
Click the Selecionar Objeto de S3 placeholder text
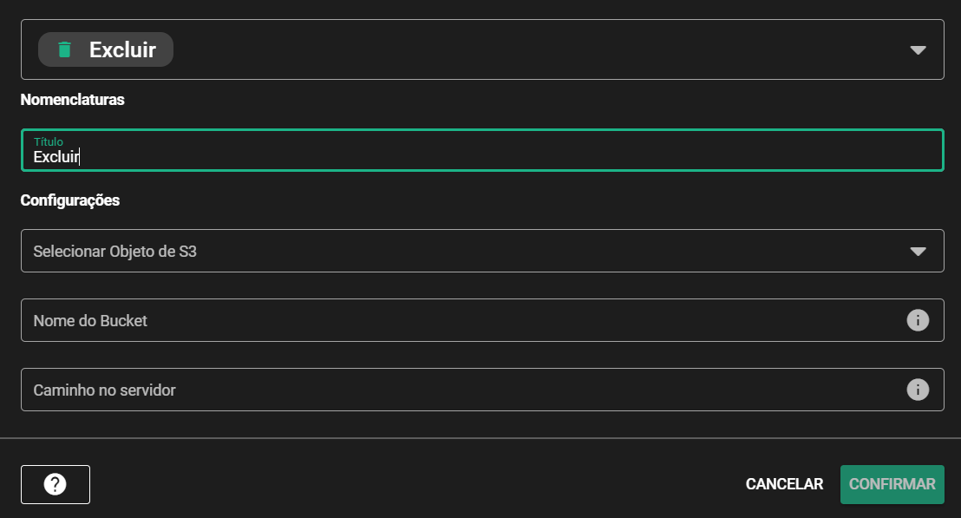point(115,252)
